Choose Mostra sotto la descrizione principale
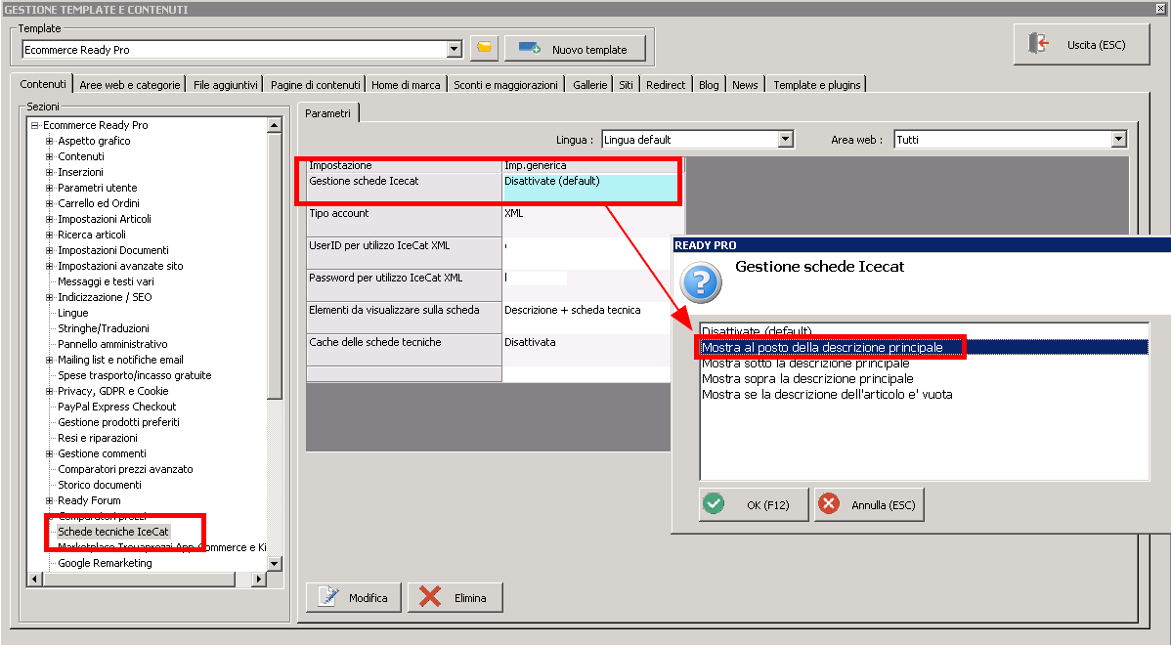Screen dimensions: 1171x645 (x=924, y=364)
